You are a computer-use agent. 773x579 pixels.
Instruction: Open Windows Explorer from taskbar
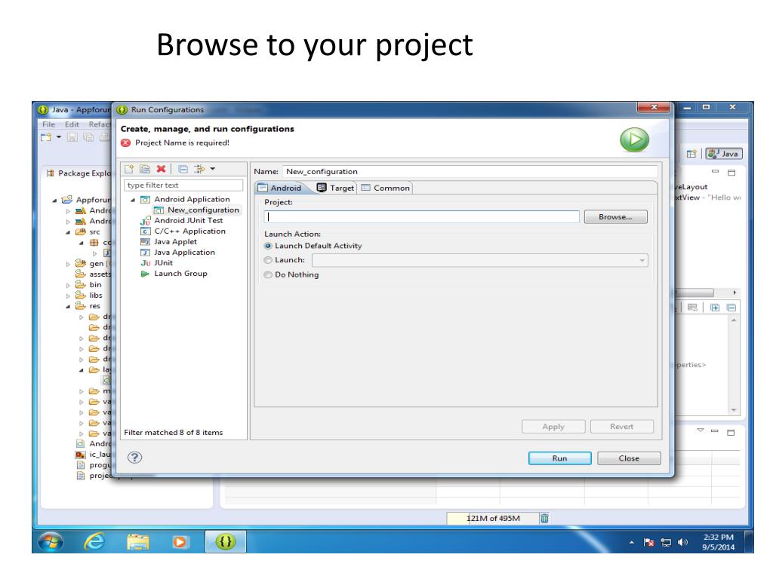click(137, 542)
